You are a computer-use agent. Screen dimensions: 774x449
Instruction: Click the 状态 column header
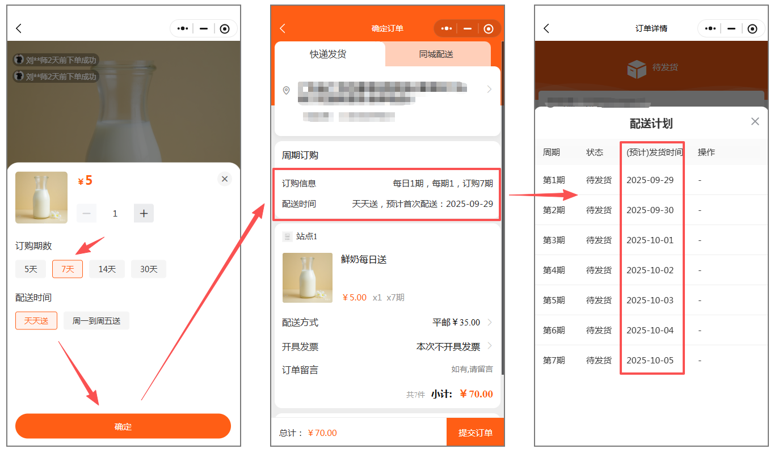[595, 153]
